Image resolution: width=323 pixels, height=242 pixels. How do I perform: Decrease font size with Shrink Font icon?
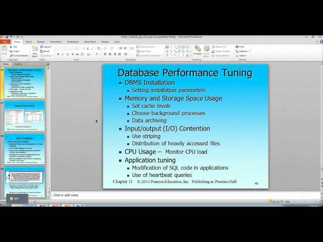[92, 48]
